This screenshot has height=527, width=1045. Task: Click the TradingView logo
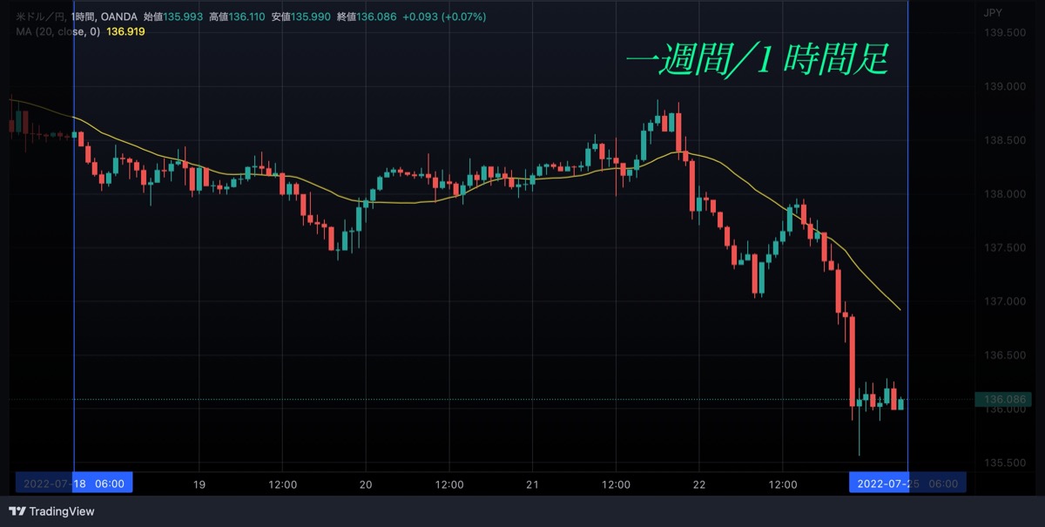pos(51,511)
